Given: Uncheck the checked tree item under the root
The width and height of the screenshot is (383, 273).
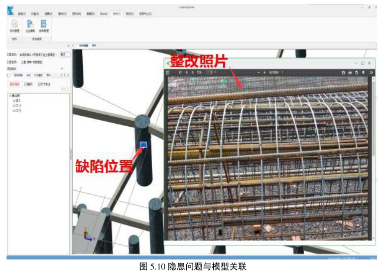Looking at the screenshot, I should point(17,101).
